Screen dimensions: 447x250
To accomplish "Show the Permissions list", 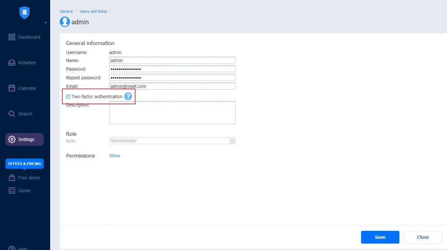I will pos(115,156).
